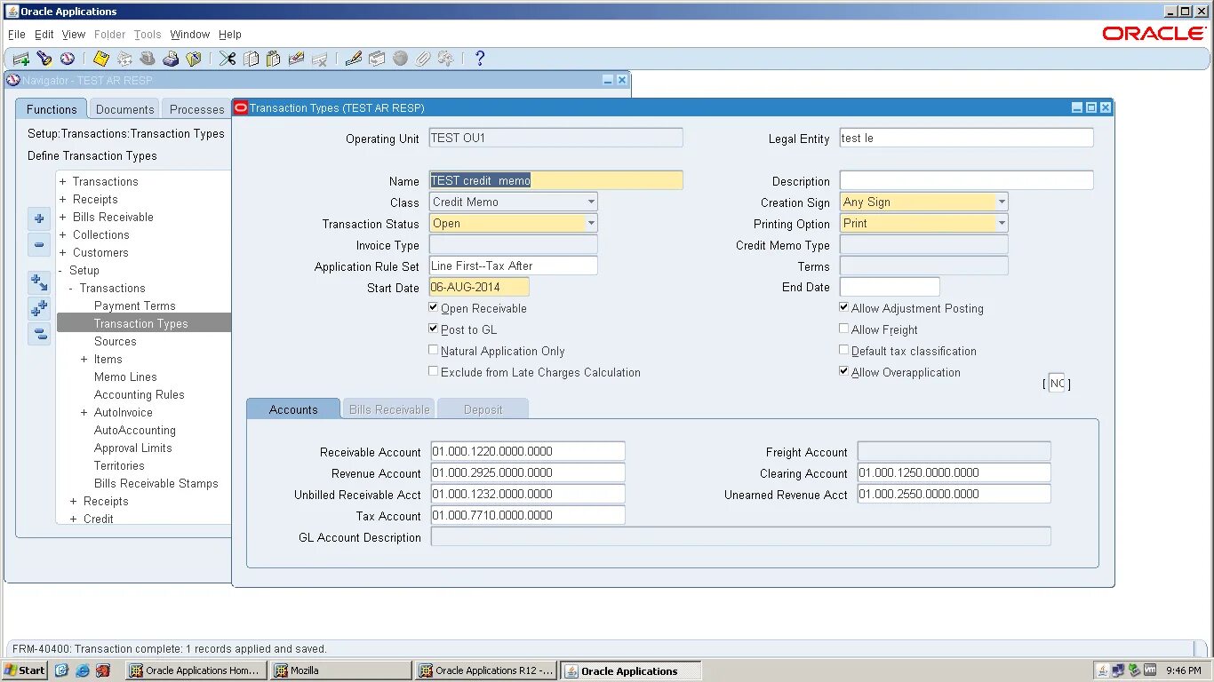The width and height of the screenshot is (1214, 682).
Task: Save with the yellow floppy disk icon
Action: click(x=100, y=59)
